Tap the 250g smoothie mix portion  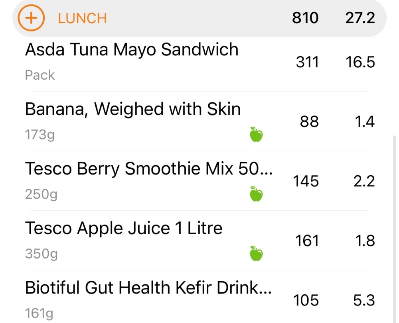pyautogui.click(x=41, y=194)
